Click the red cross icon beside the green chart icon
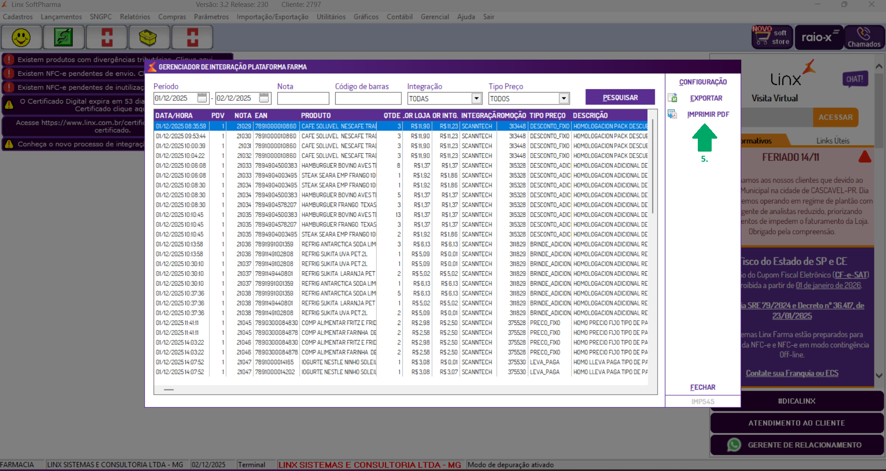This screenshot has width=886, height=471. click(107, 37)
